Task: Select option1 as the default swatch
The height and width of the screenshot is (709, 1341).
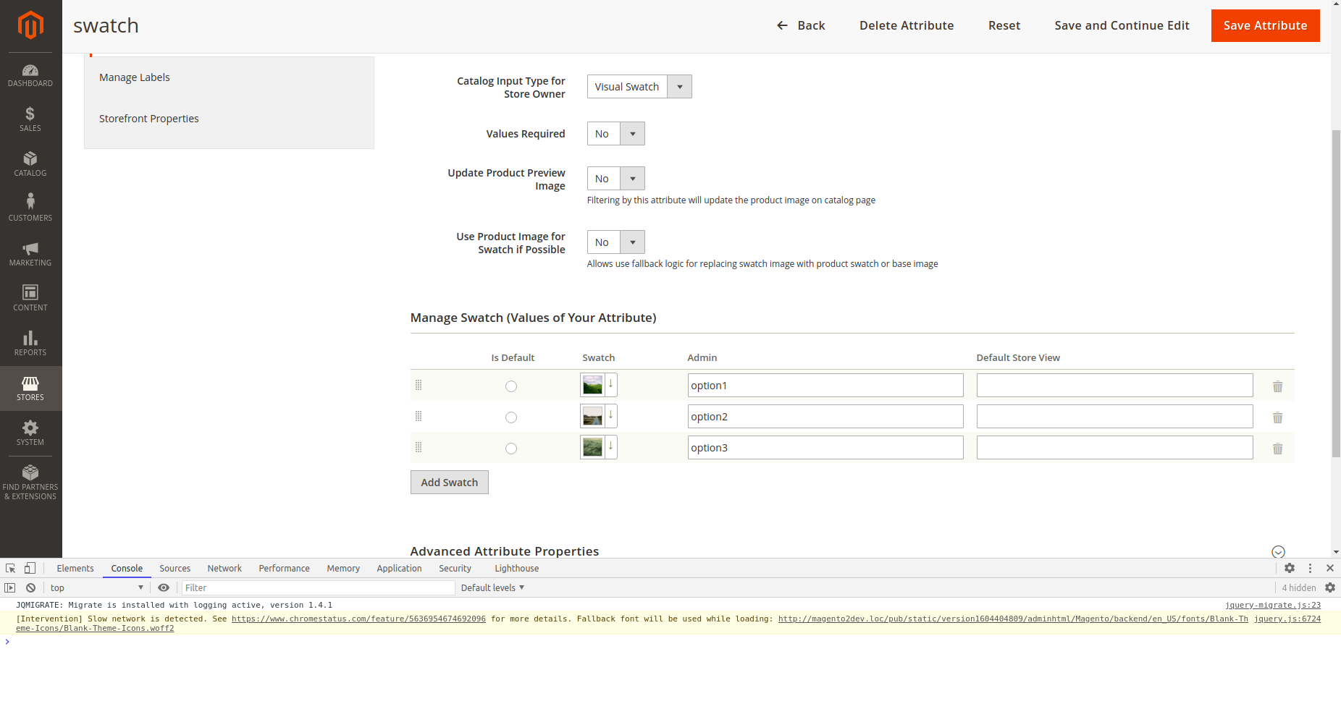Action: [511, 386]
